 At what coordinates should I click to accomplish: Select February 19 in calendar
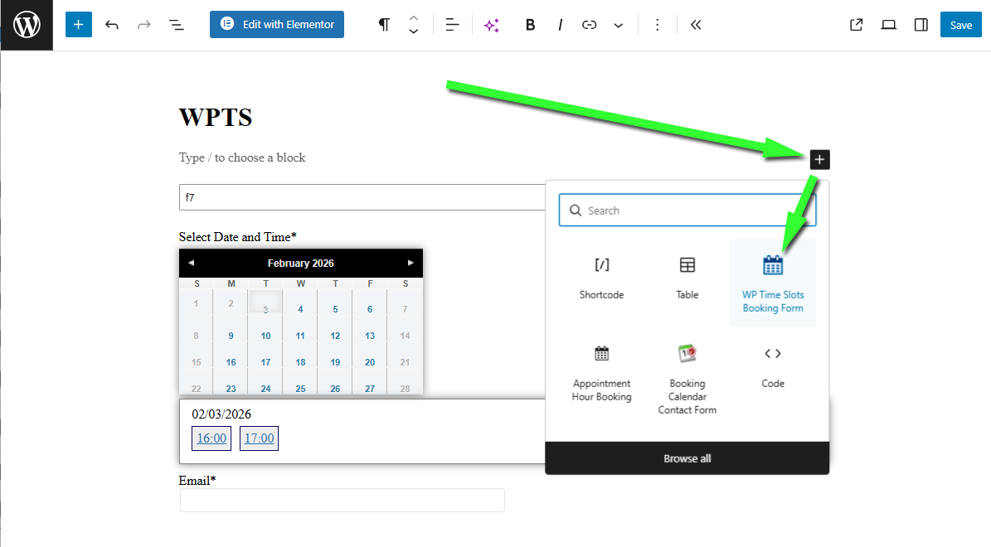tap(335, 362)
